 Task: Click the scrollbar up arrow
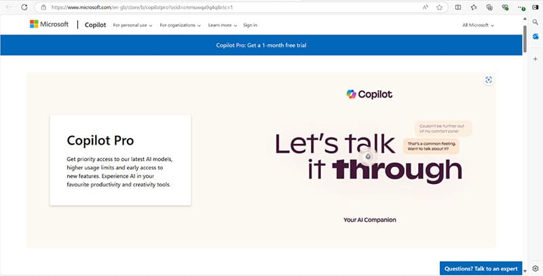pos(525,19)
